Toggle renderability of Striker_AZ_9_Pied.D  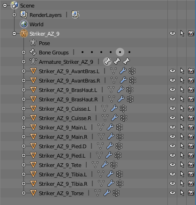coord(191,146)
